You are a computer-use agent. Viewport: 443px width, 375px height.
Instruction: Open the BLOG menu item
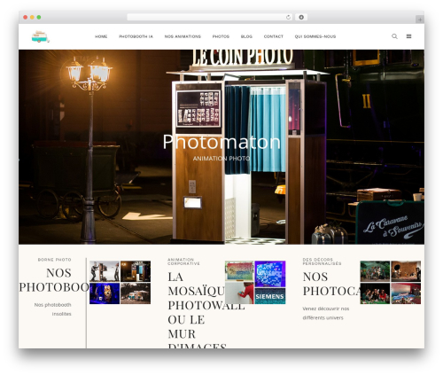pos(246,36)
